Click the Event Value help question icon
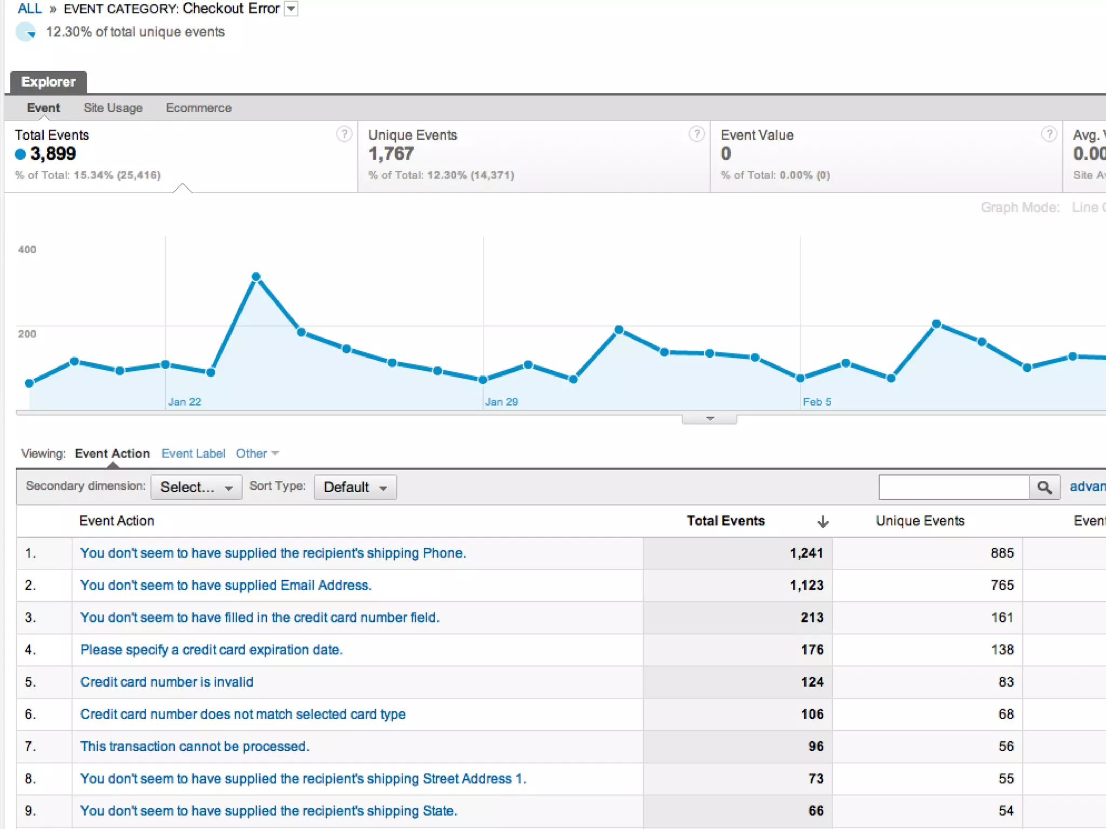The image size is (1106, 829). pos(1049,134)
